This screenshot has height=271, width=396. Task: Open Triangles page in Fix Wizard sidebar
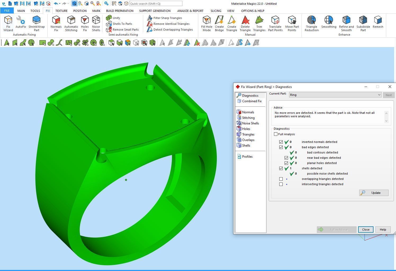click(x=246, y=134)
